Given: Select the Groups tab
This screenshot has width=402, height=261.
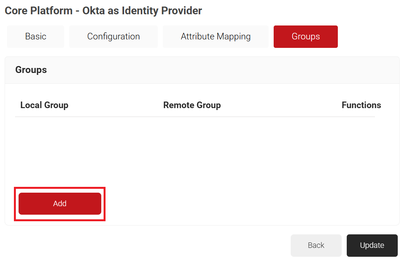Looking at the screenshot, I should [305, 37].
